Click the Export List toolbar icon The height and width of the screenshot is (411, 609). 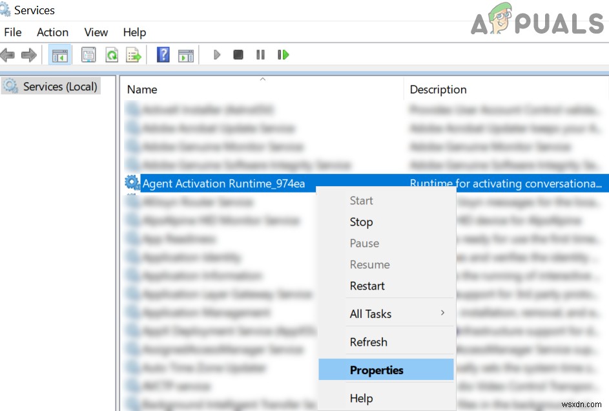[x=134, y=55]
